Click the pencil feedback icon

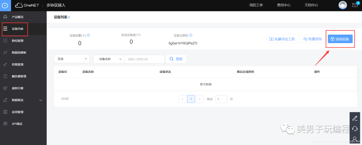point(355,119)
